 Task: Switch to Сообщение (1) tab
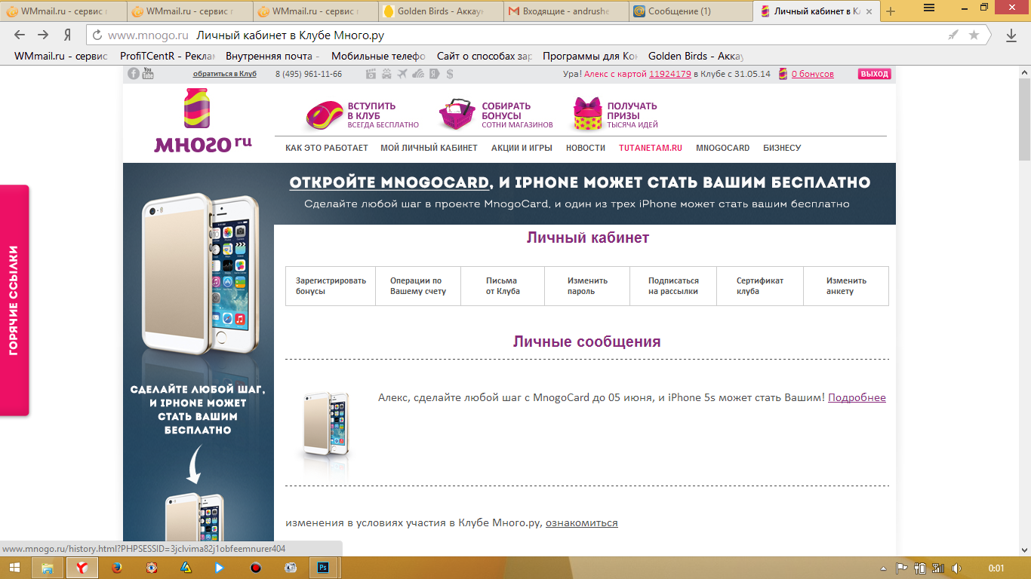click(690, 11)
